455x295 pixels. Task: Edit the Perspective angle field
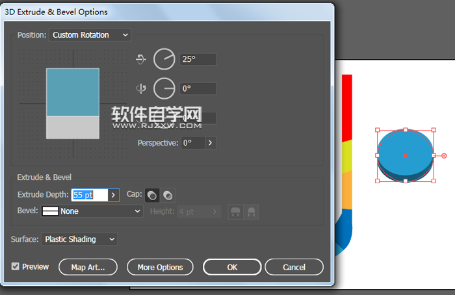193,143
